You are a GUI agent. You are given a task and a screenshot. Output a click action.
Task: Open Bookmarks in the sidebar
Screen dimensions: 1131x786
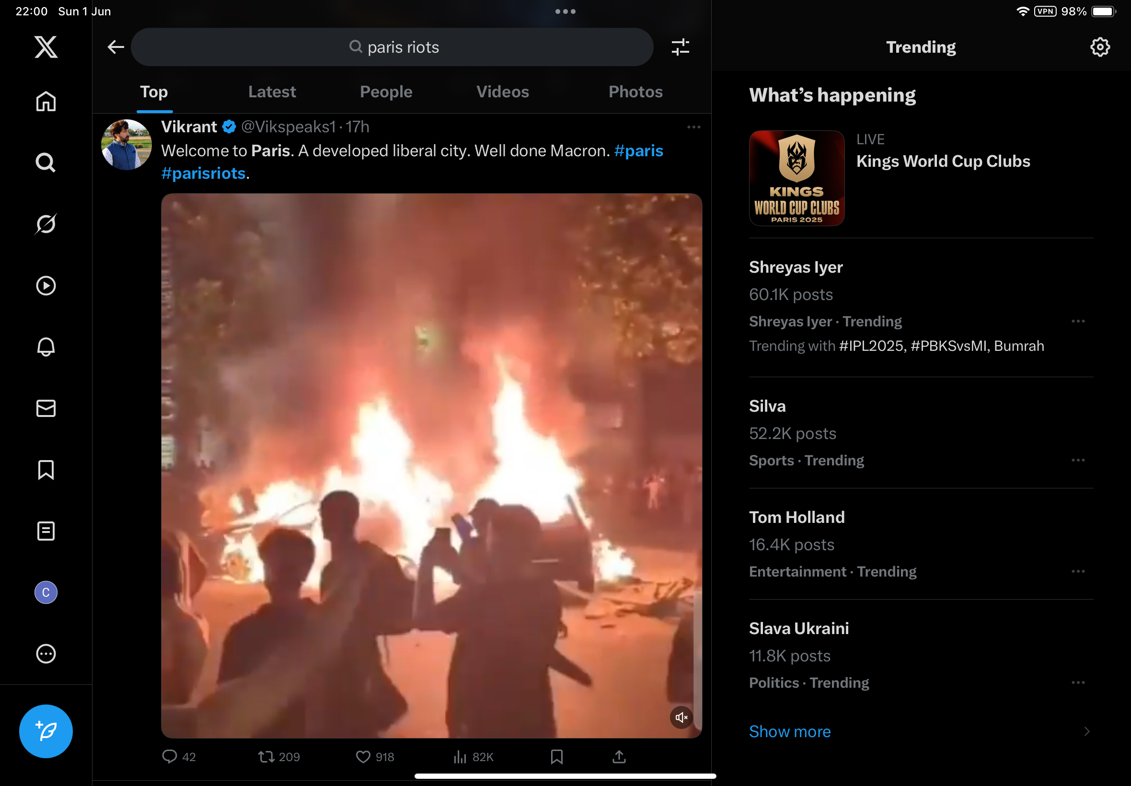click(x=46, y=470)
